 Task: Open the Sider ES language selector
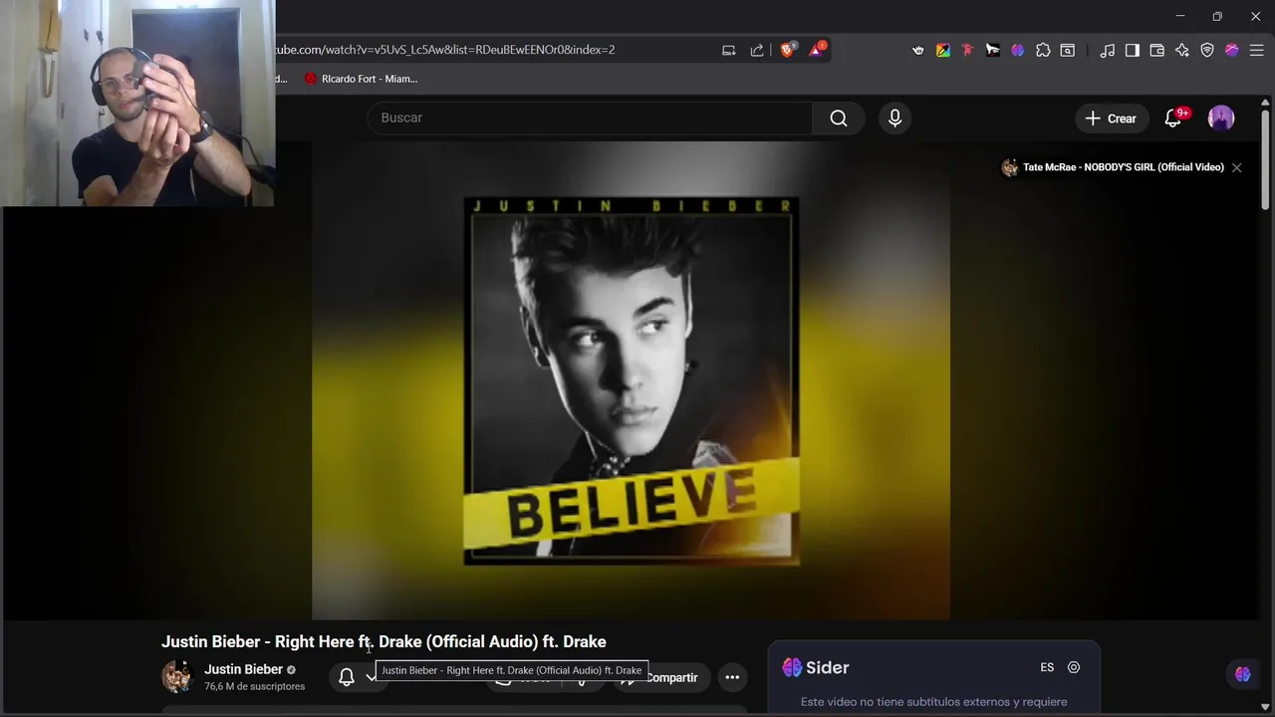[1047, 667]
